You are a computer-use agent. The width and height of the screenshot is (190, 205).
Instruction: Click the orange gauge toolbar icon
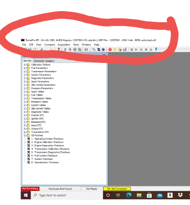120,50
